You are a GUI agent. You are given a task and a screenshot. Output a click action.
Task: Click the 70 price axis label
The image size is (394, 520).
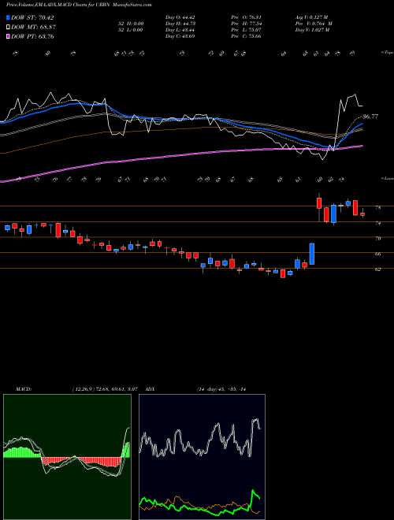click(x=377, y=239)
